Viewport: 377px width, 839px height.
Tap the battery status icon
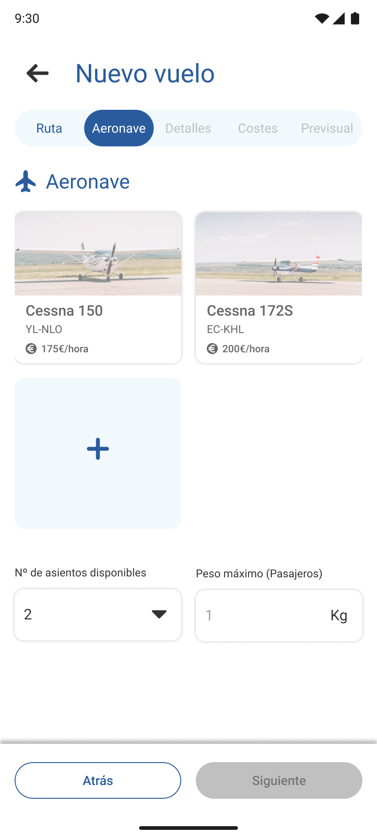click(x=355, y=18)
